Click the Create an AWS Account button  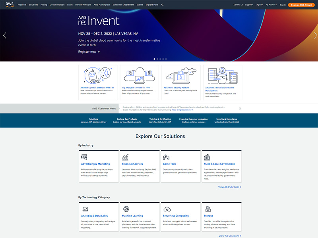[x=301, y=5]
